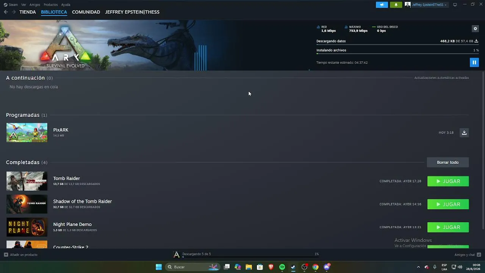Open the Windows Start menu
485x273 pixels.
(x=159, y=267)
